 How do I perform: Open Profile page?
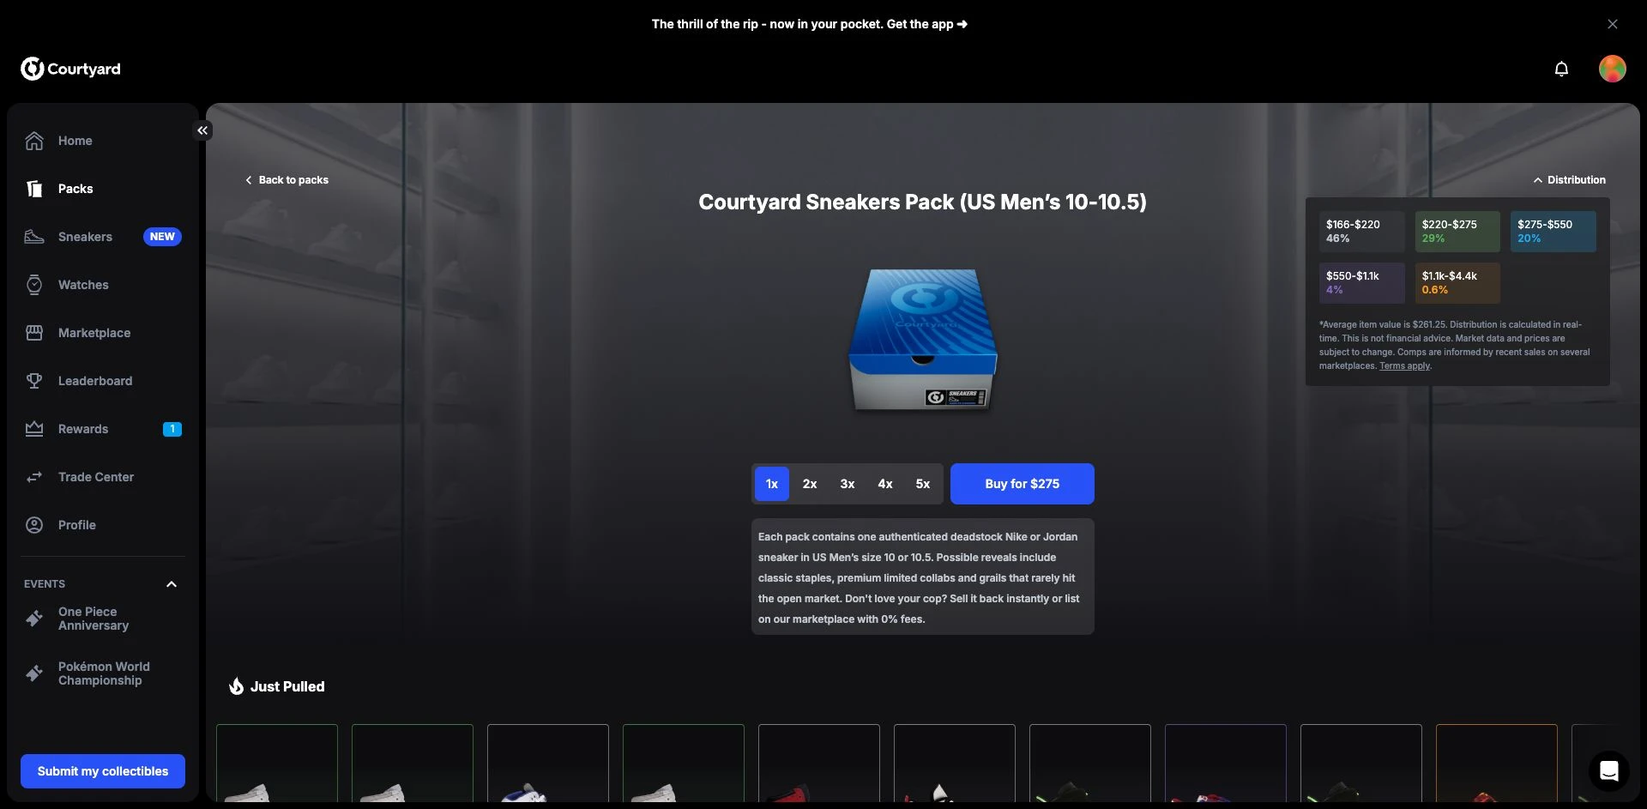click(103, 525)
